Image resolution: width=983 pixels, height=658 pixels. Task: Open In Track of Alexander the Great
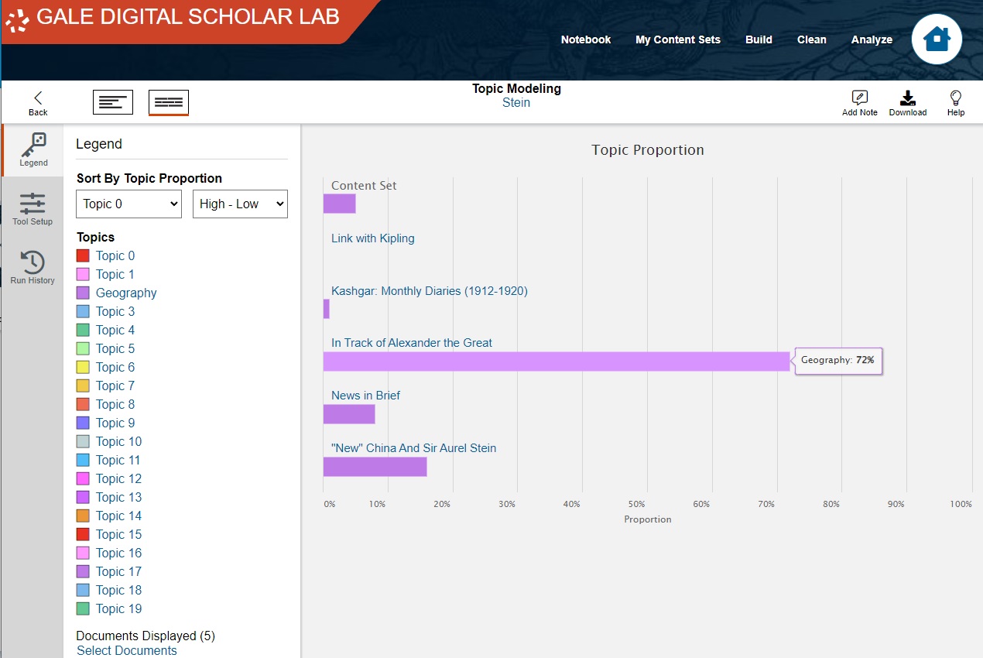(412, 343)
